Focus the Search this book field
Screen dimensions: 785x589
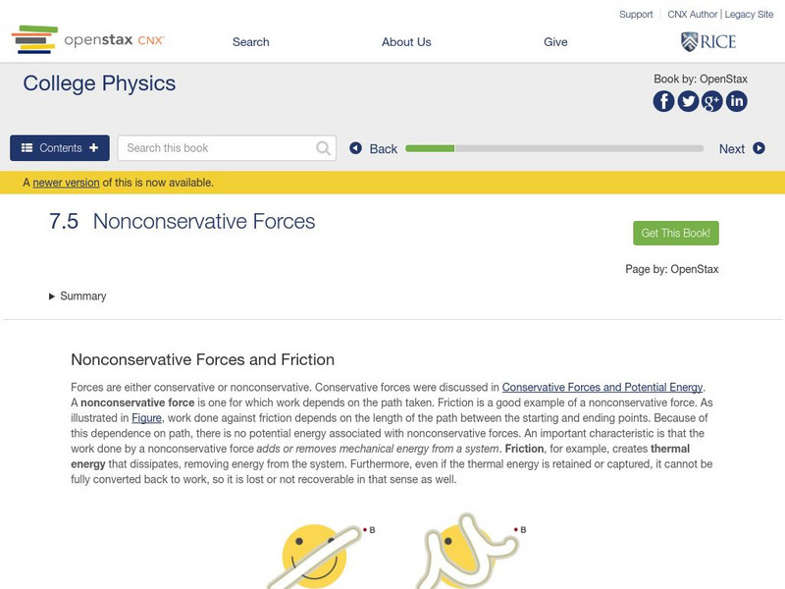coord(218,148)
